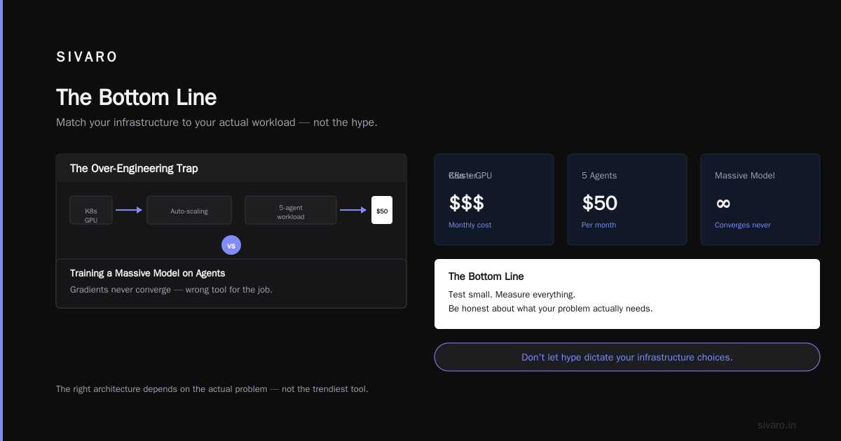Click Don't let hype dictate button
Screen dimensions: 841x441
(627, 357)
